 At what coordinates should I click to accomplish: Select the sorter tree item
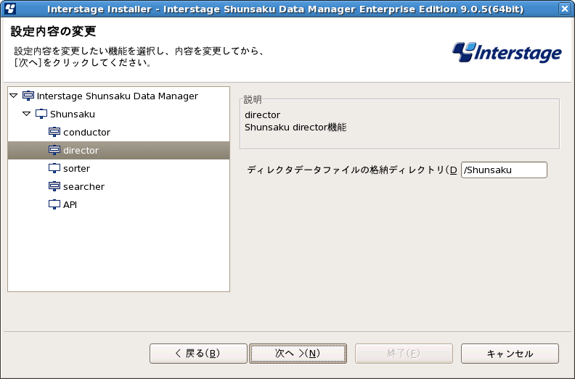pos(76,168)
